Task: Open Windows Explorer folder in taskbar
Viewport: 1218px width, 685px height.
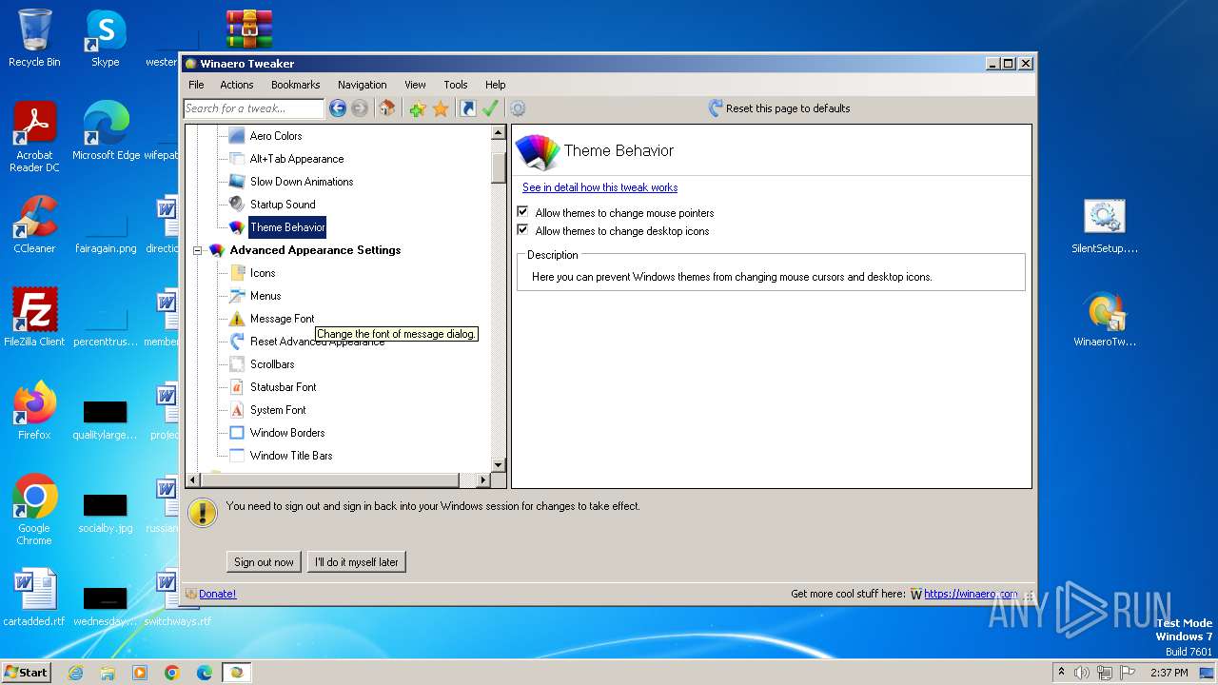Action: 108,673
